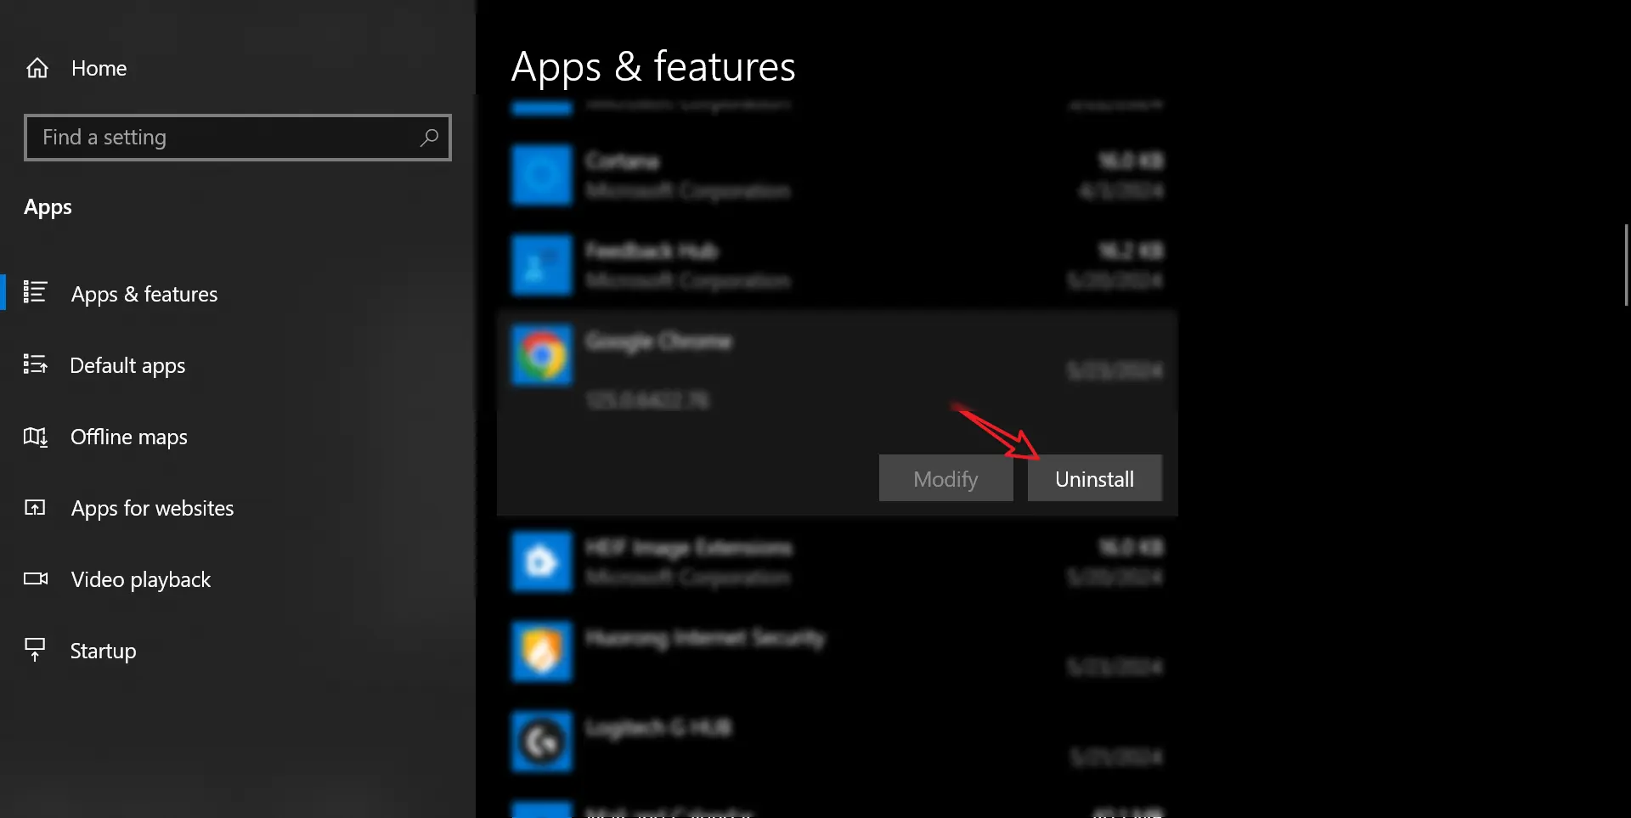Select the HEIF Image Extensions row name
The width and height of the screenshot is (1631, 818).
click(x=689, y=548)
